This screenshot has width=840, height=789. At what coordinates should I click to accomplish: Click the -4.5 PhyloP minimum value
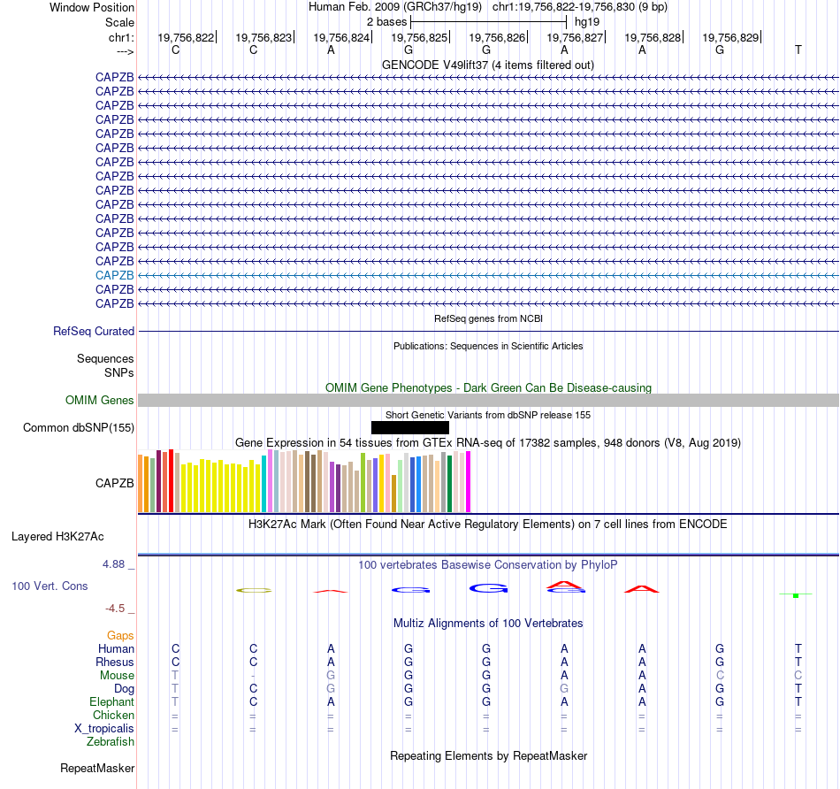[115, 609]
